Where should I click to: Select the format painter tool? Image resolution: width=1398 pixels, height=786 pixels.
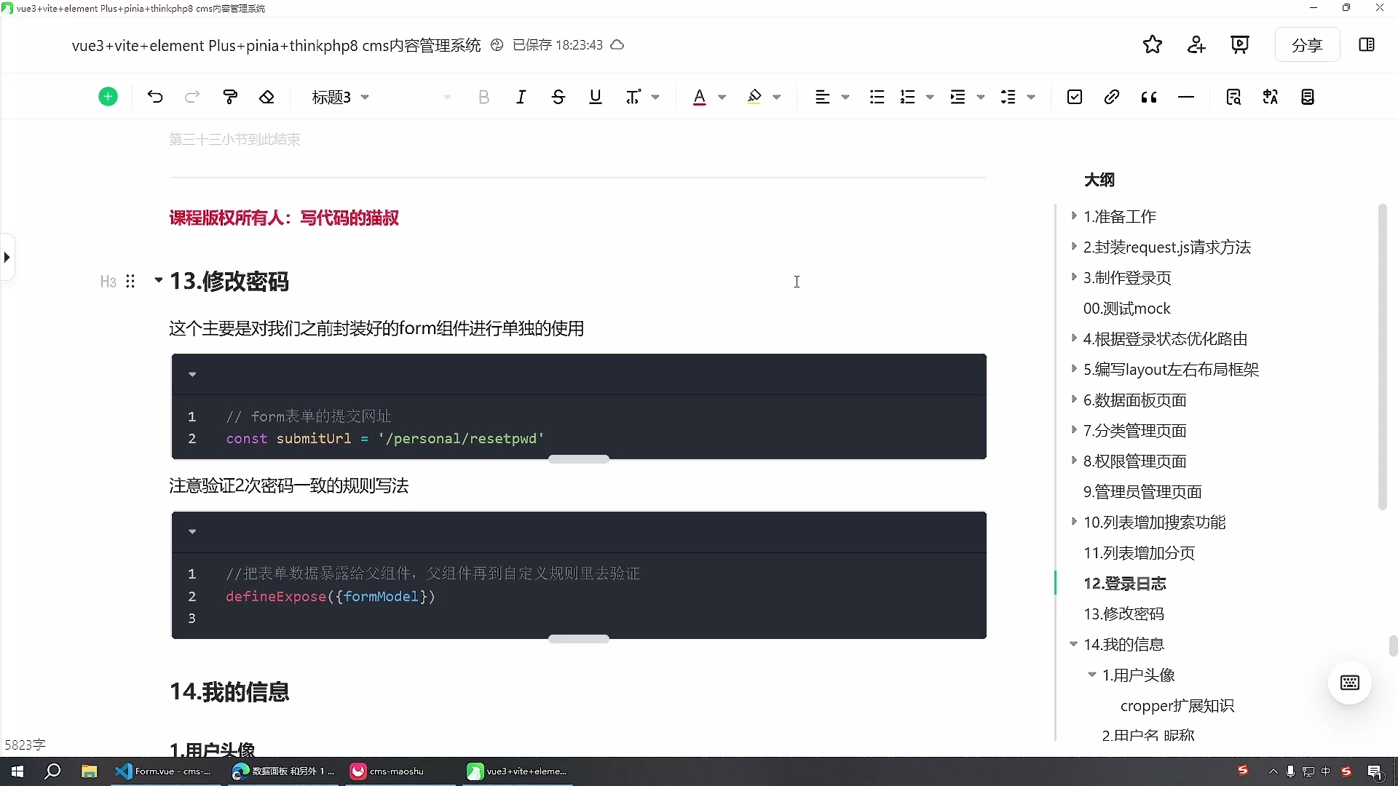pos(229,97)
